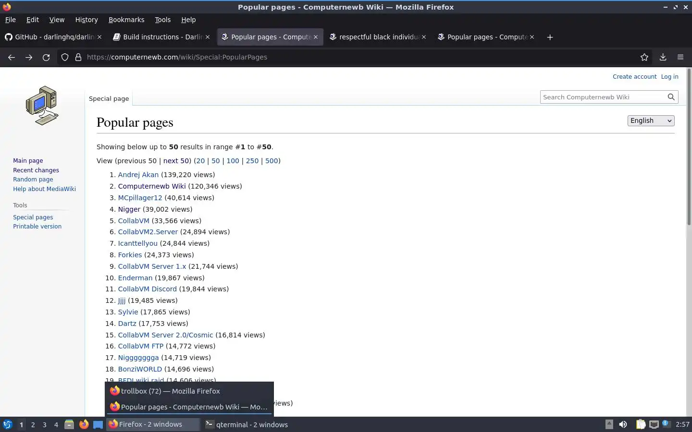Close the GitHub darlinghq tab
692x432 pixels.
[99, 37]
